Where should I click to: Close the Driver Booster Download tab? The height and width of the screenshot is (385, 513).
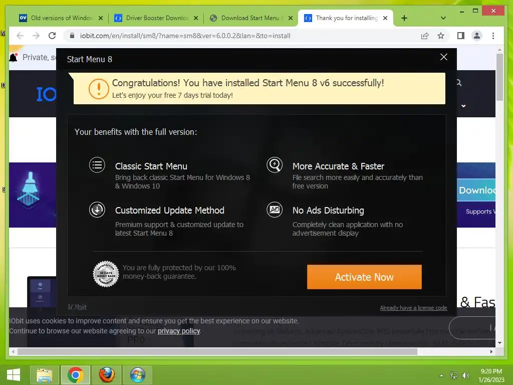point(196,18)
